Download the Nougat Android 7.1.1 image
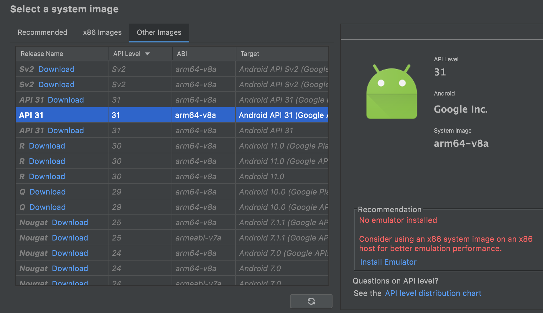Image resolution: width=543 pixels, height=313 pixels. (70, 222)
